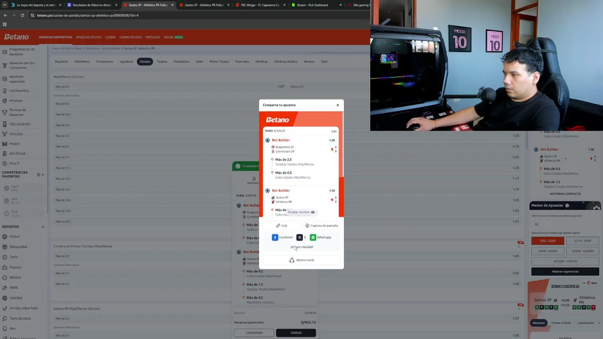This screenshot has height=339, width=603.
Task: Click the CERRAR button in betslip
Action: point(296,333)
